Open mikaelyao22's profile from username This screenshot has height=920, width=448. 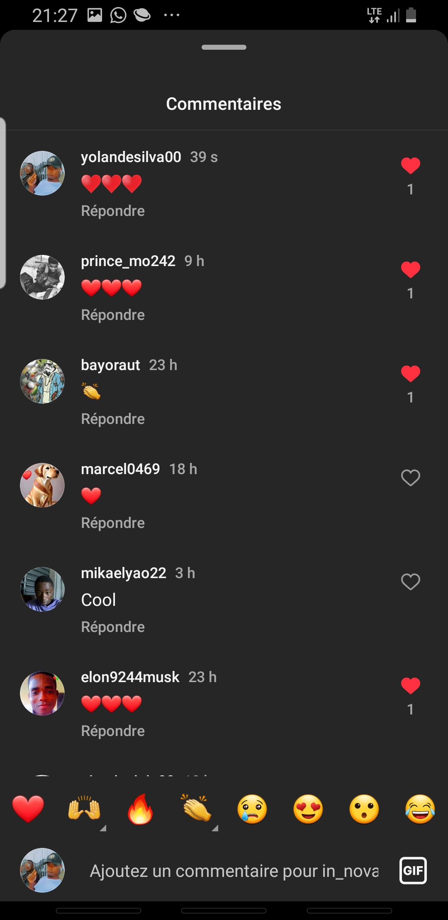124,573
